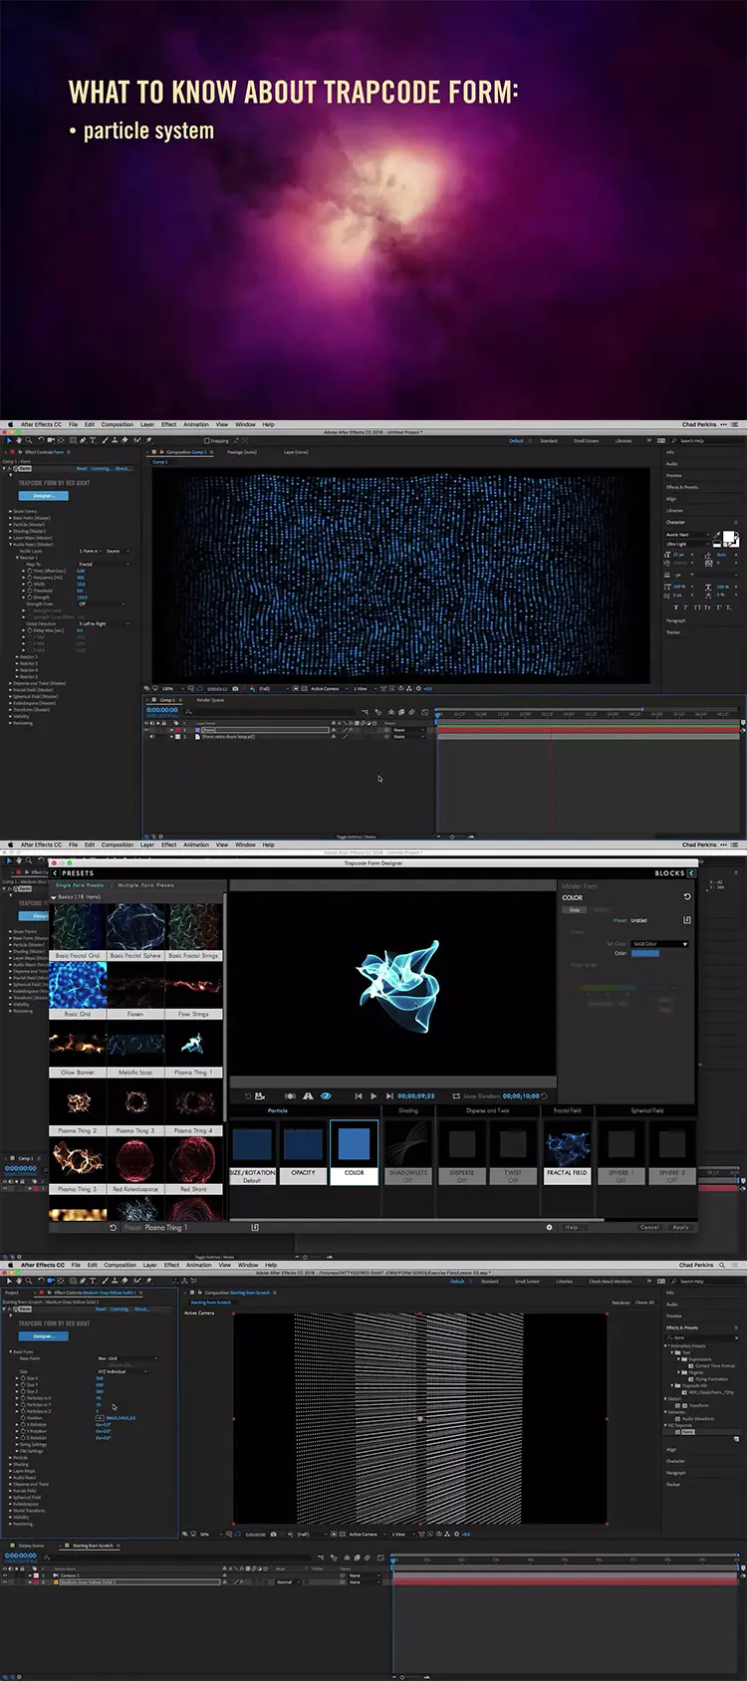Enable the TWIST block
The image size is (747, 1681).
point(513,1152)
